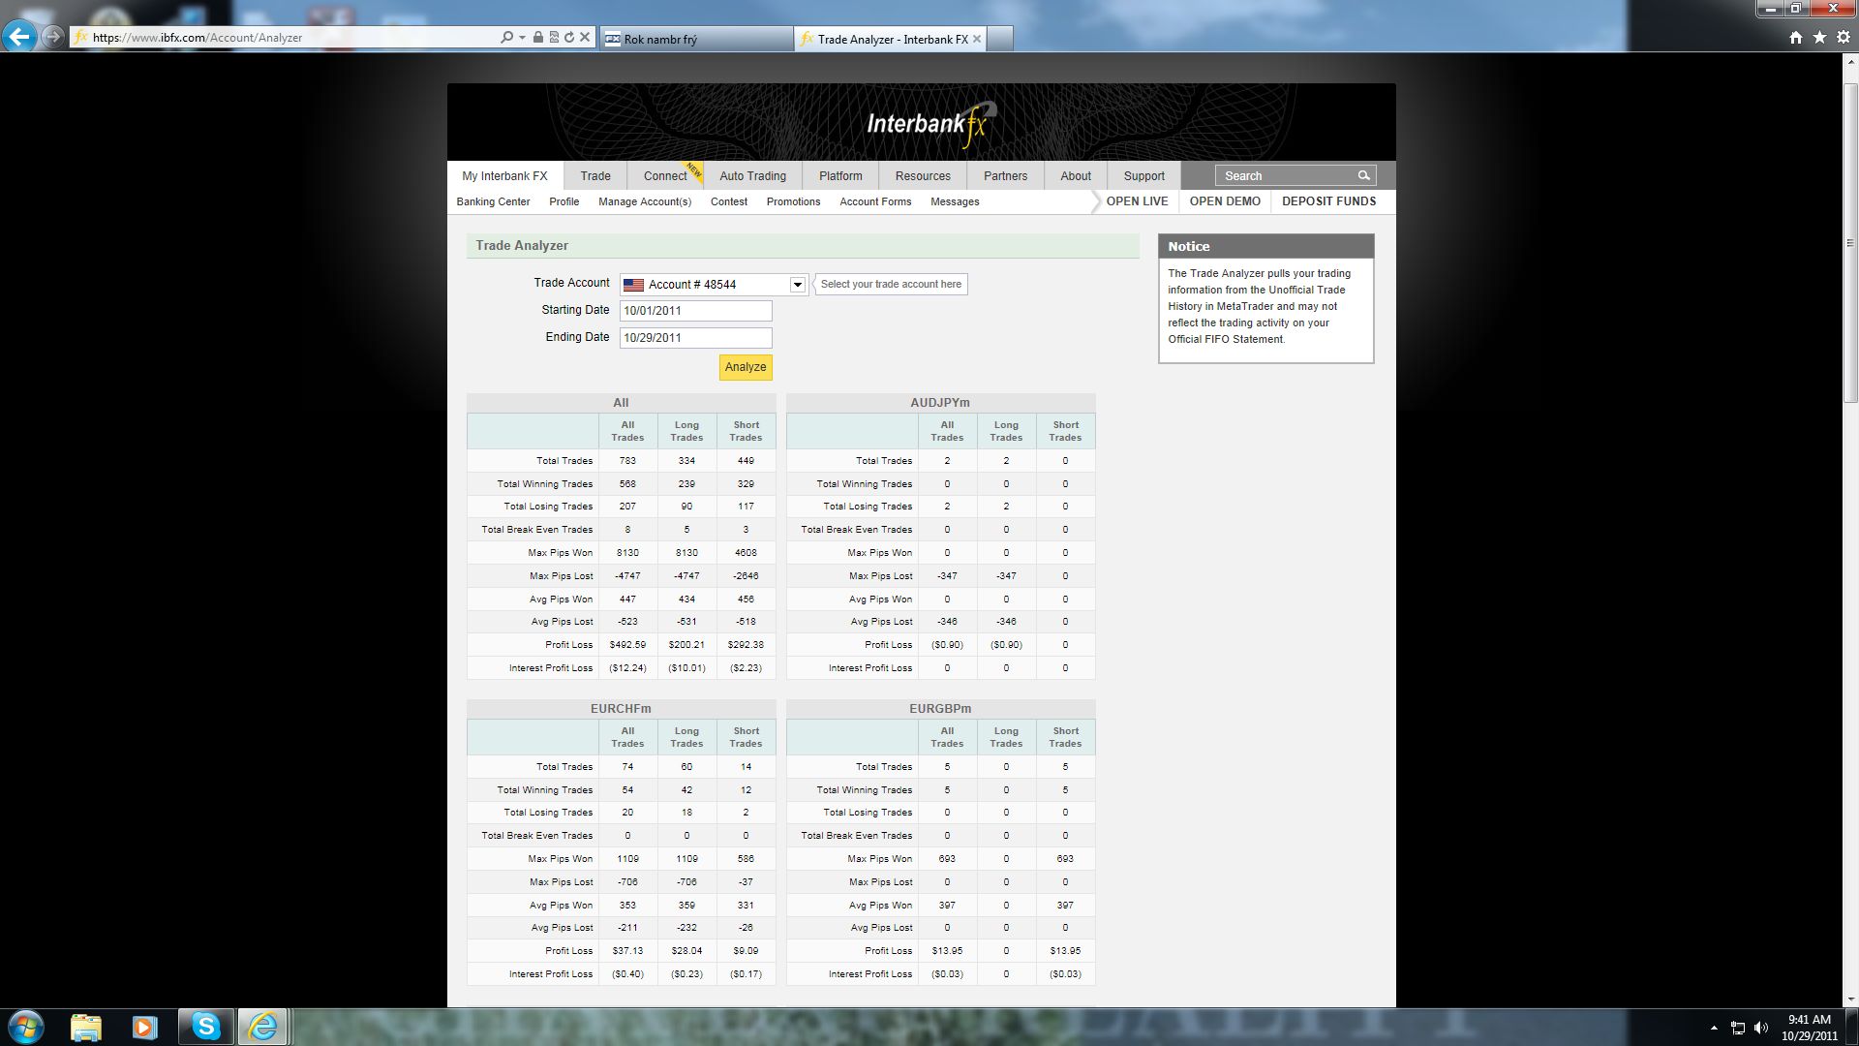Click the yellow Analyze button
The image size is (1859, 1046).
746,367
